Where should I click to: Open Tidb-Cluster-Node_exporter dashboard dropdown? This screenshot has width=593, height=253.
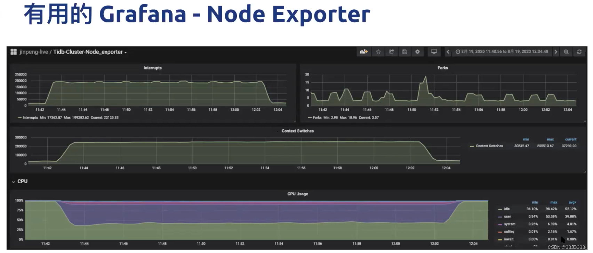pyautogui.click(x=90, y=52)
